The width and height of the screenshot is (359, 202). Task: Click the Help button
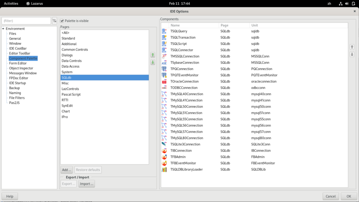9,196
